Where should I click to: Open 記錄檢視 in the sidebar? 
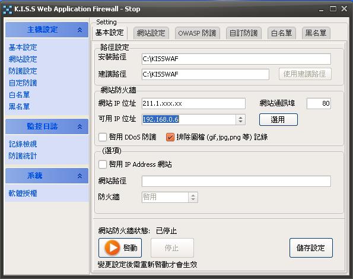(x=23, y=144)
